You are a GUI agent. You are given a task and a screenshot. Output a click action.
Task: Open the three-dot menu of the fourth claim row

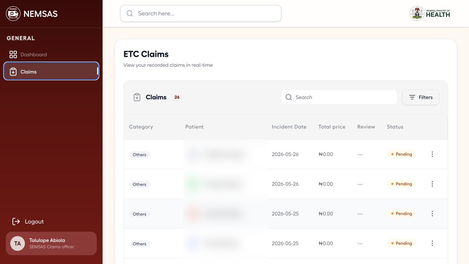click(x=432, y=243)
